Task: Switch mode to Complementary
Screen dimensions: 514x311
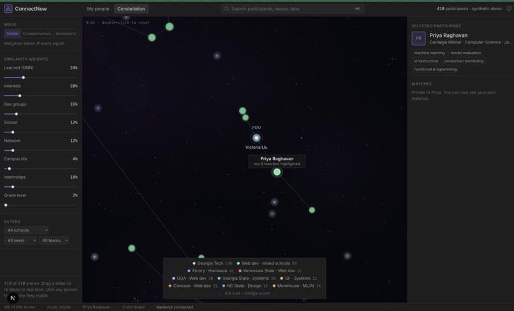Action: pos(37,34)
